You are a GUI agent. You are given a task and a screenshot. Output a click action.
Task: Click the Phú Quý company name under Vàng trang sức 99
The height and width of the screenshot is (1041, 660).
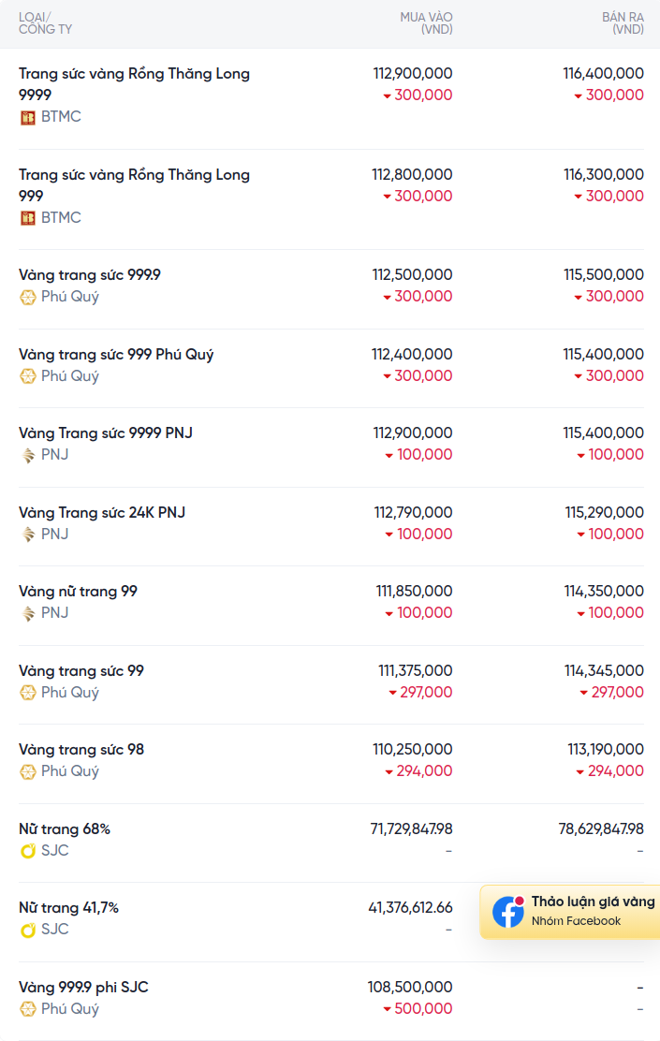pyautogui.click(x=69, y=693)
